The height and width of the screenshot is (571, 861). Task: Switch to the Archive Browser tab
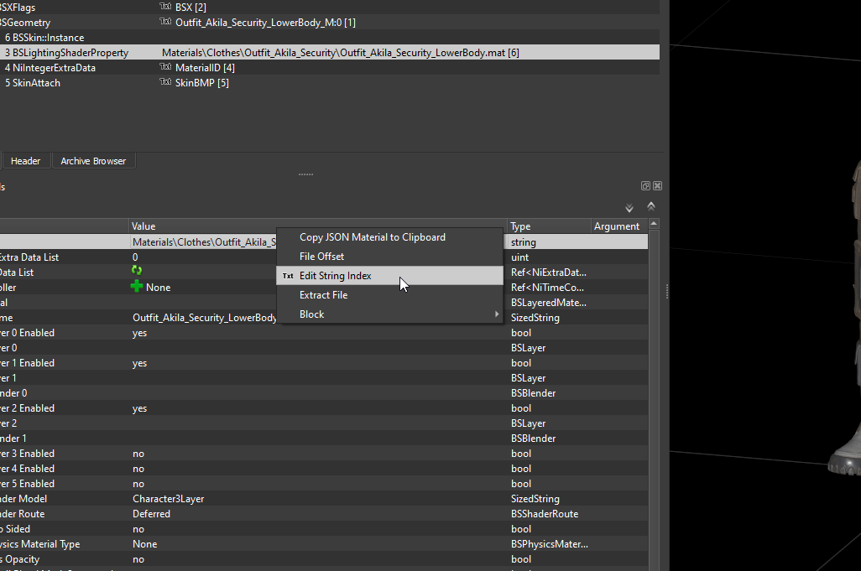pyautogui.click(x=93, y=161)
